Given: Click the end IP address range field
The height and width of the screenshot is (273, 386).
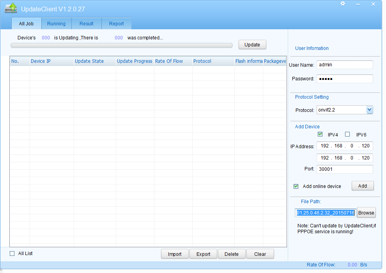Looking at the screenshot, I should tap(345, 158).
